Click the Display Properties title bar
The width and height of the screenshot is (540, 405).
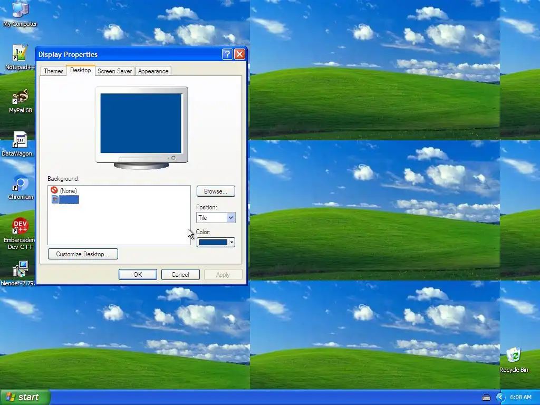[x=129, y=54]
